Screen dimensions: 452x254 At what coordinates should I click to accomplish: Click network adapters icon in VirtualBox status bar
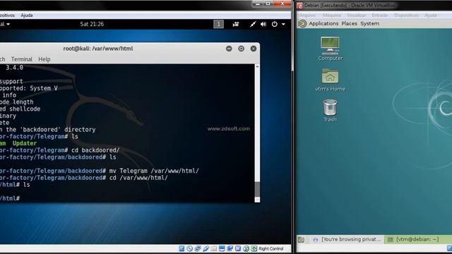pos(198,248)
